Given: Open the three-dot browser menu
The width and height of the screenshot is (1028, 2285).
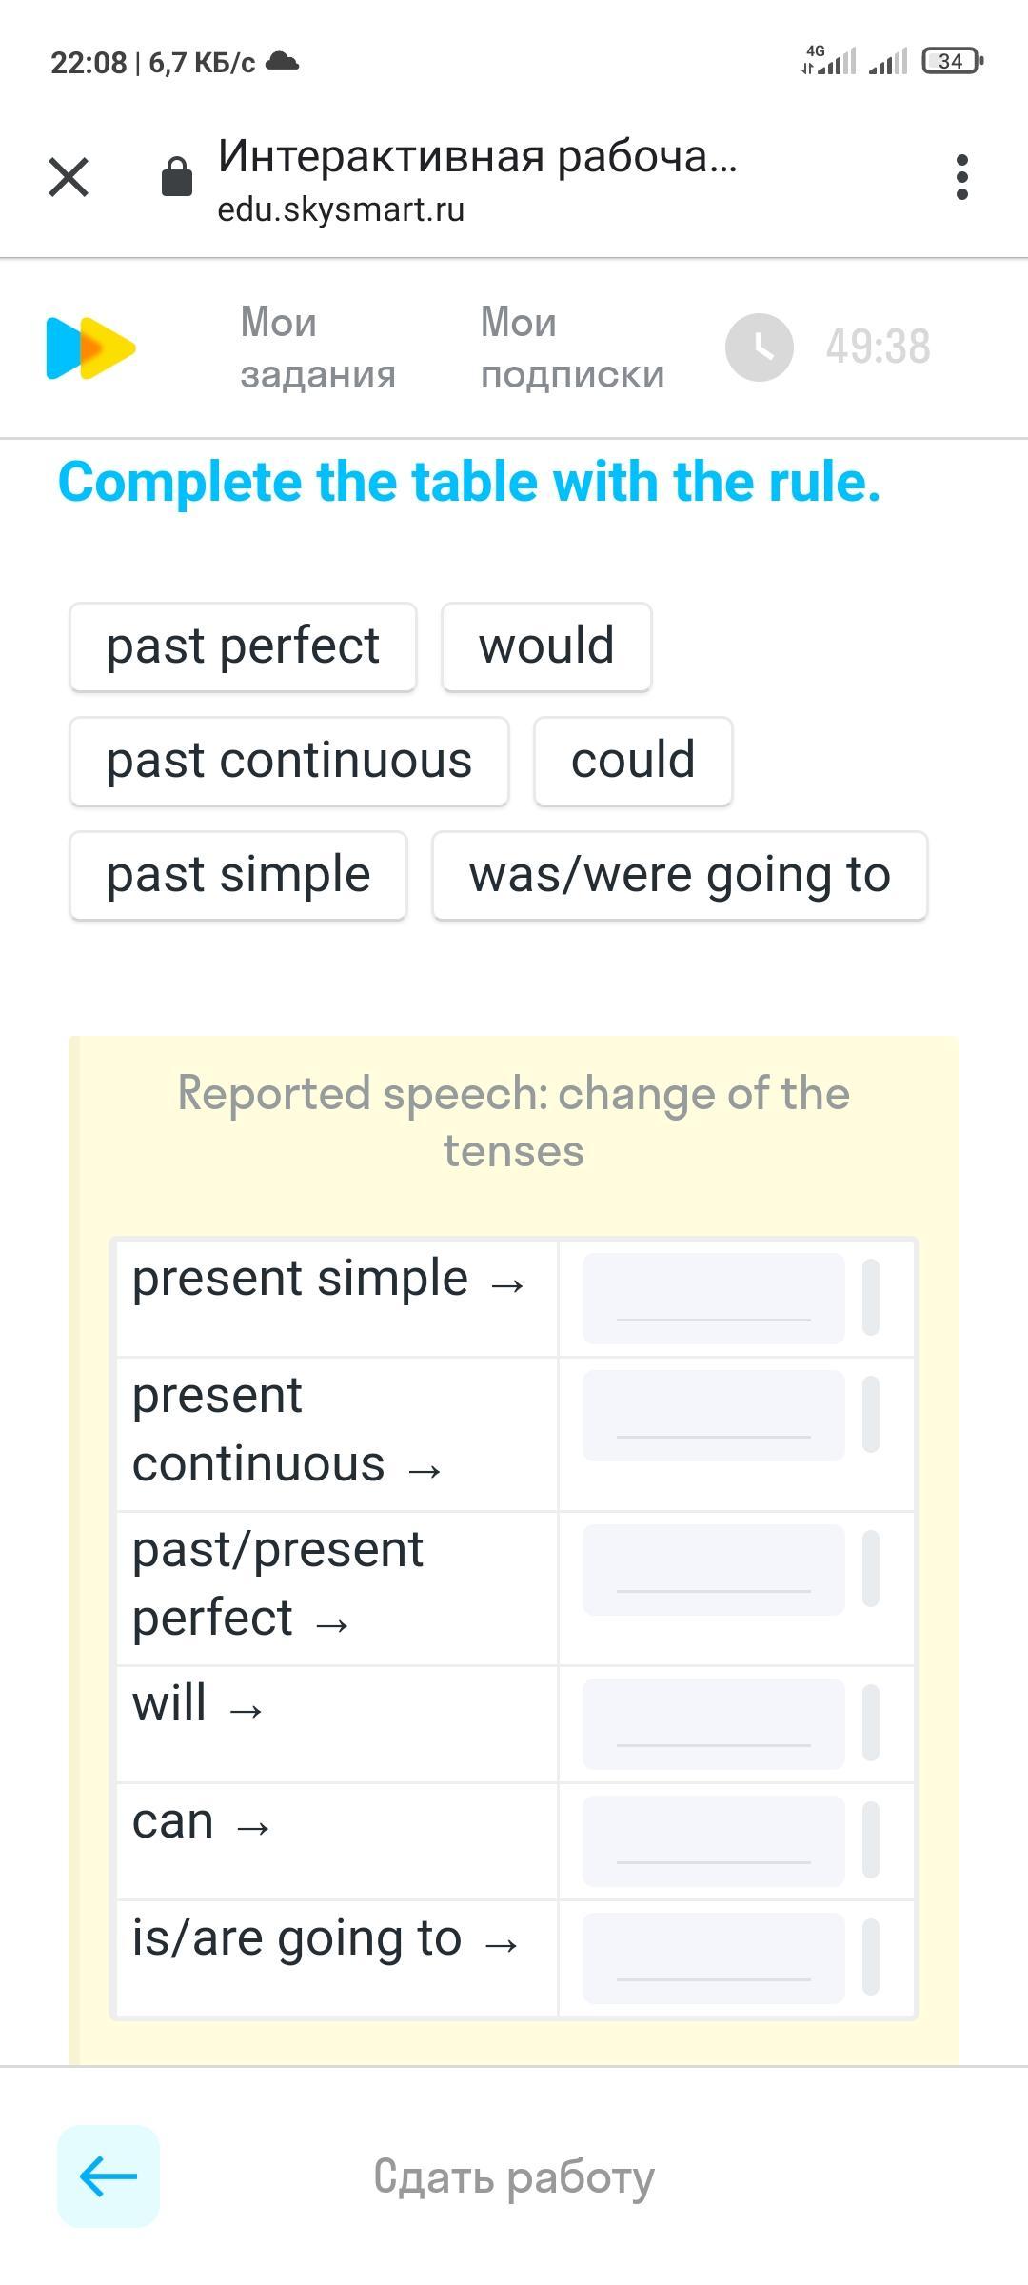Looking at the screenshot, I should click(961, 177).
